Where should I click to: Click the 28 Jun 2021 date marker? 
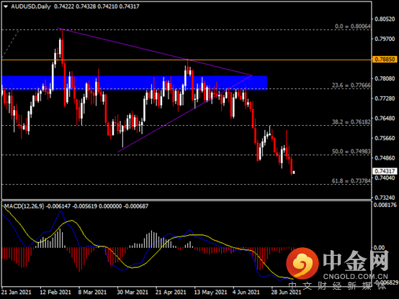click(286, 292)
